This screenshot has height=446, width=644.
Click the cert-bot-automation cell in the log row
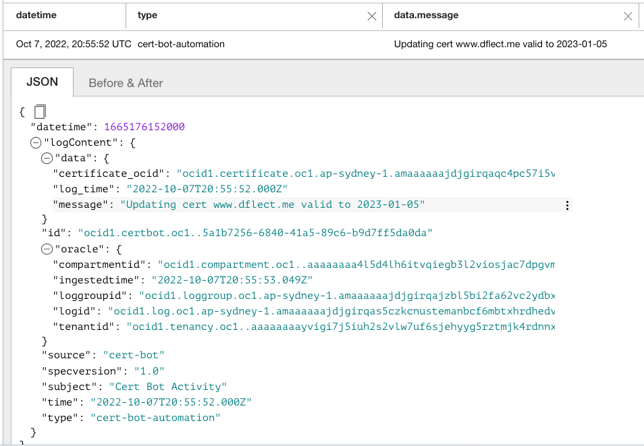pyautogui.click(x=181, y=44)
